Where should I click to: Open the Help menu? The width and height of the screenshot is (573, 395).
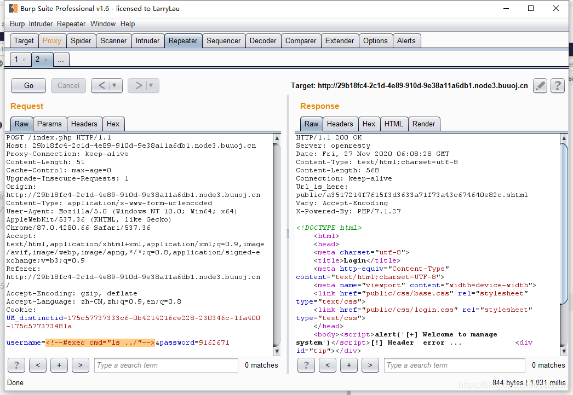tap(128, 24)
